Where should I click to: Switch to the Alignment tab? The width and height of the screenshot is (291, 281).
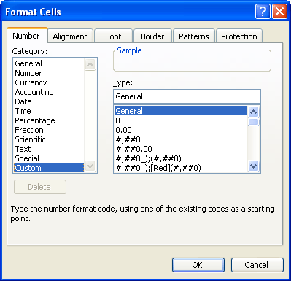(x=70, y=36)
